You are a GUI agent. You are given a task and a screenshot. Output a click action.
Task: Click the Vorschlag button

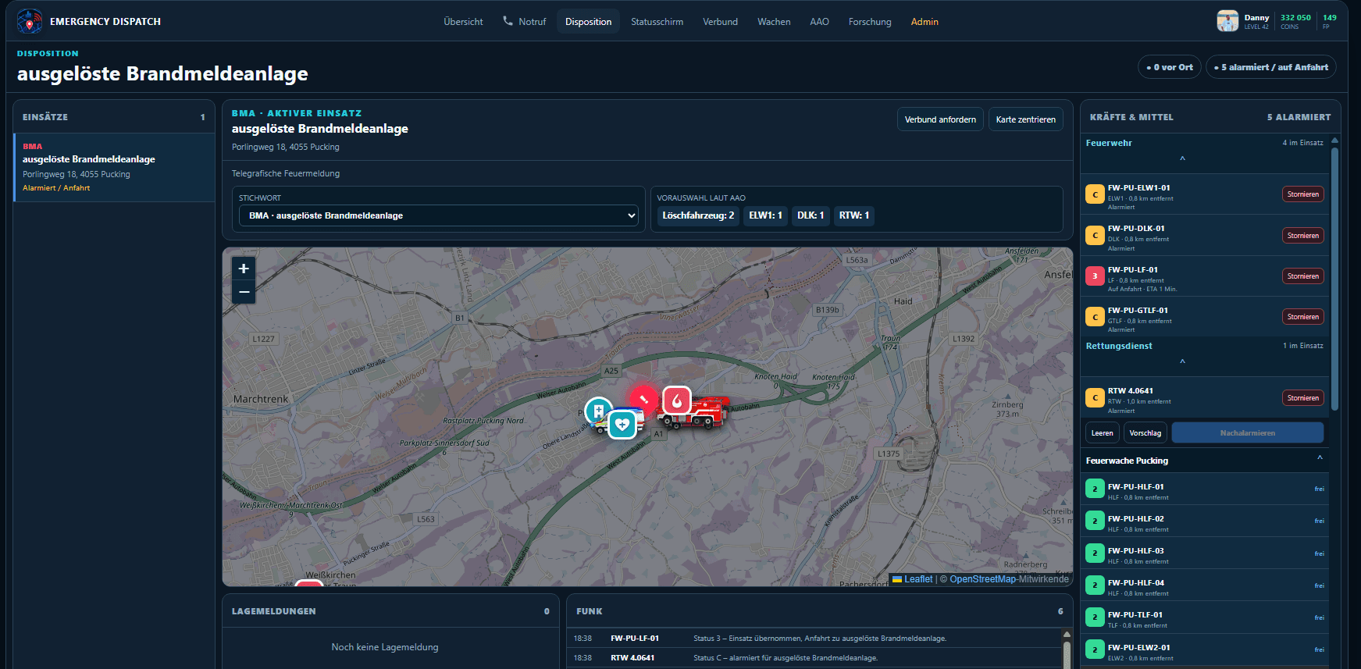1145,433
